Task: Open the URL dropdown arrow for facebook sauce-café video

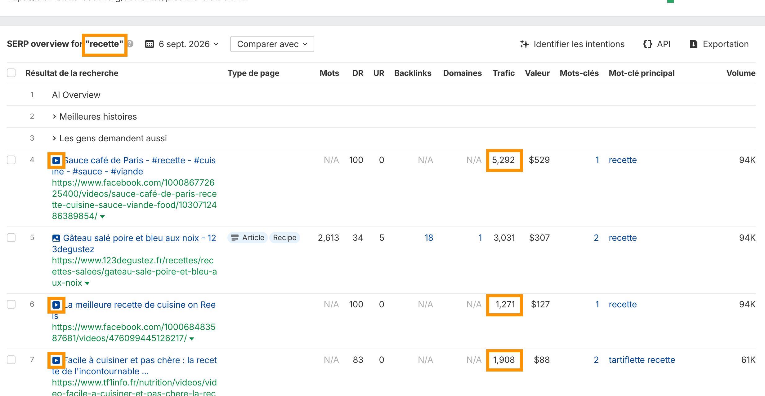Action: (x=102, y=217)
